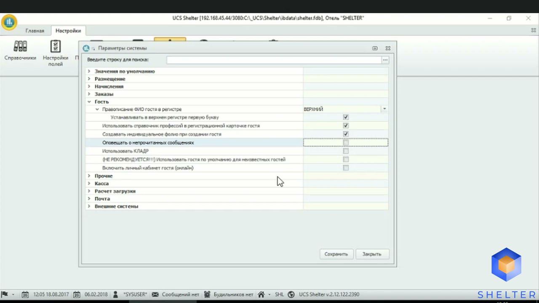
Task: Open the Справочники folders icon
Action: point(20,46)
